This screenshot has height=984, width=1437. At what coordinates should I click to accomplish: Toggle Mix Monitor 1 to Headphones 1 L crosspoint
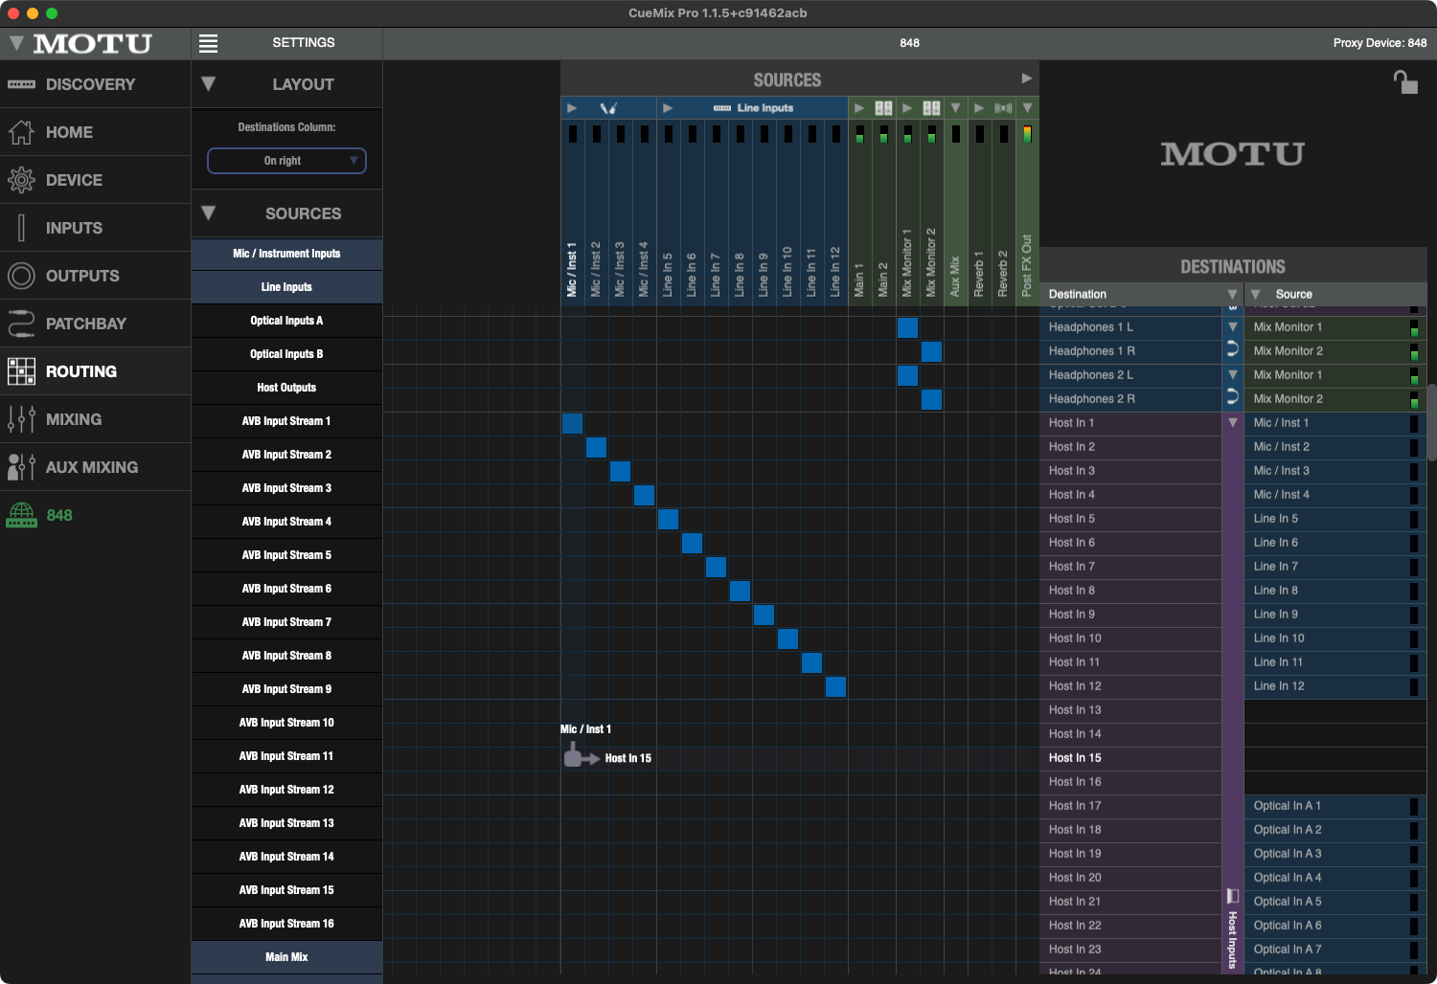click(907, 327)
